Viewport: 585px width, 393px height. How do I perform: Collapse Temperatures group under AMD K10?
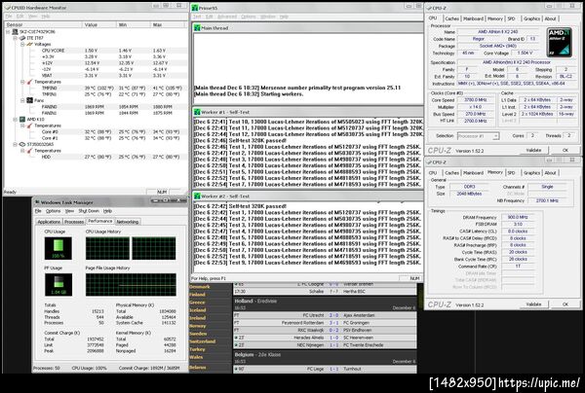coord(22,125)
